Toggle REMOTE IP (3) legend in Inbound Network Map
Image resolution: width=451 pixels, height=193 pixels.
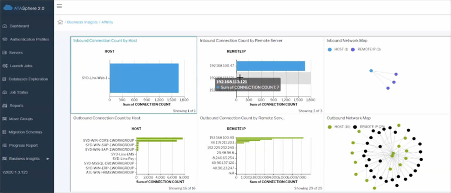[365, 49]
